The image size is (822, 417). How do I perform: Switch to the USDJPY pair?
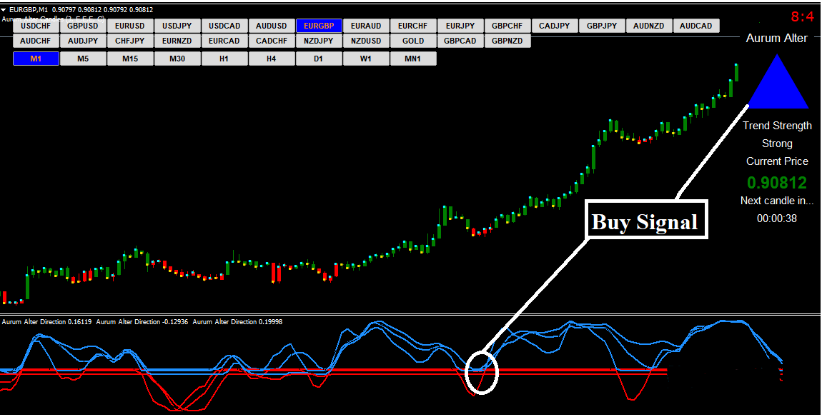pos(177,26)
